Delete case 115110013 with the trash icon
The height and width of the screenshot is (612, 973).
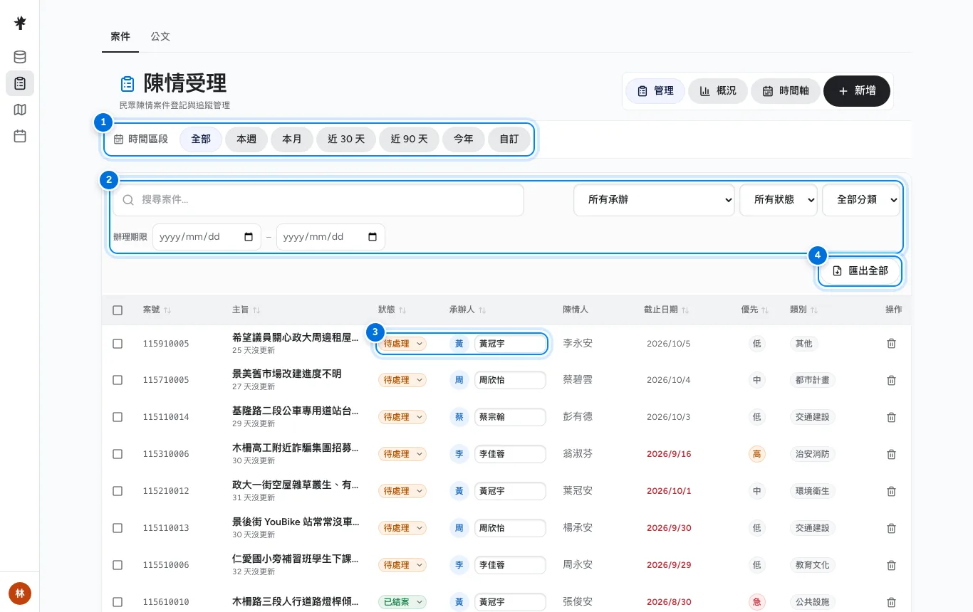[891, 528]
